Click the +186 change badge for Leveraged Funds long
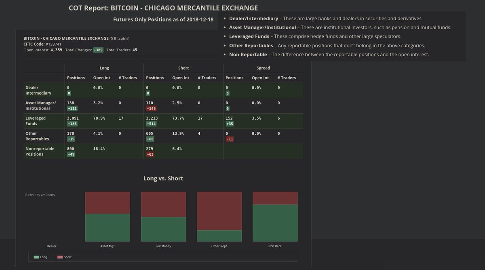The width and height of the screenshot is (485, 270). point(73,124)
